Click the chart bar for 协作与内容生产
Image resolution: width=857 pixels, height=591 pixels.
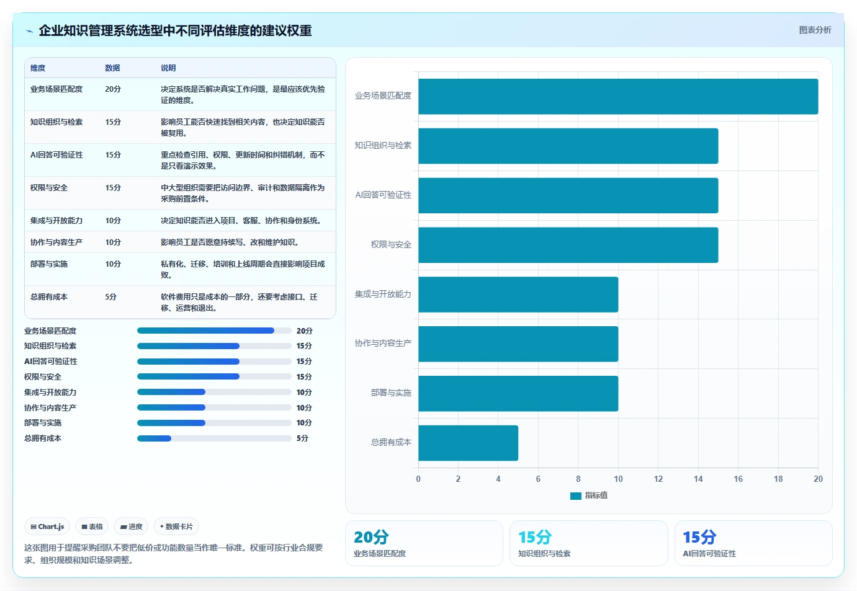(x=518, y=344)
